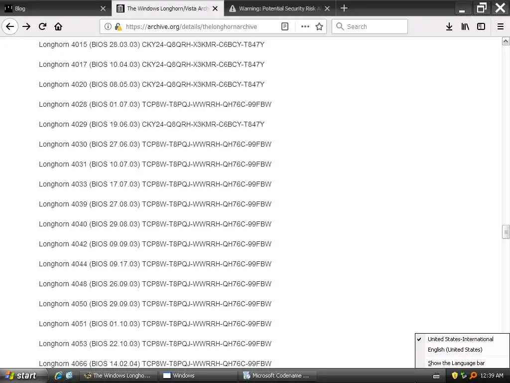The image size is (510, 383).
Task: Click the Longhorn 4044 (BIOS 09.17.03) line
Action: pos(155,264)
